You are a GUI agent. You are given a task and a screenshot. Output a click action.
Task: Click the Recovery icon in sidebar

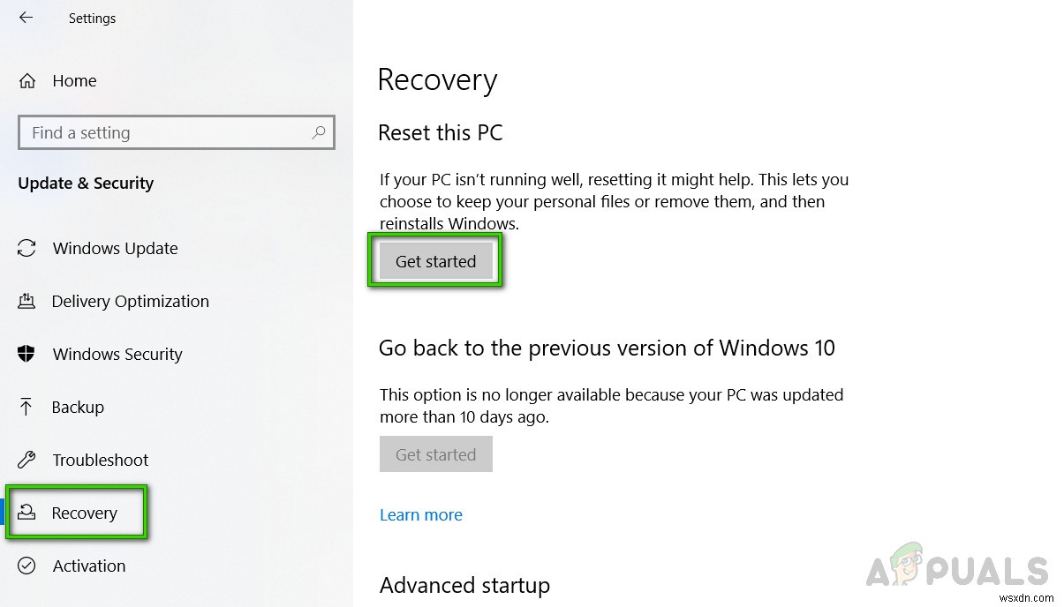(27, 513)
